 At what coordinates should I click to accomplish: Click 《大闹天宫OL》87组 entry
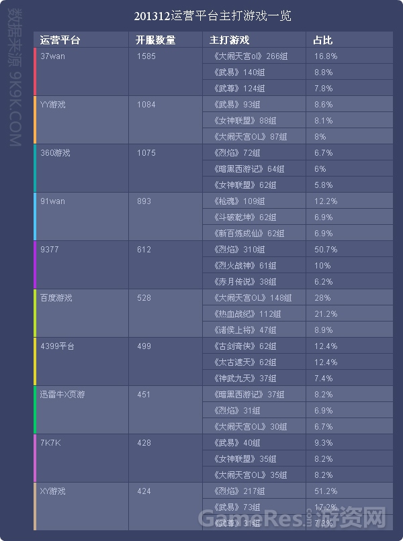tap(250, 137)
